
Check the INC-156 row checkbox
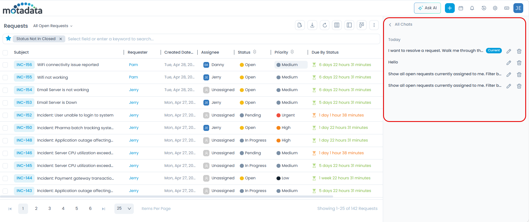5,65
